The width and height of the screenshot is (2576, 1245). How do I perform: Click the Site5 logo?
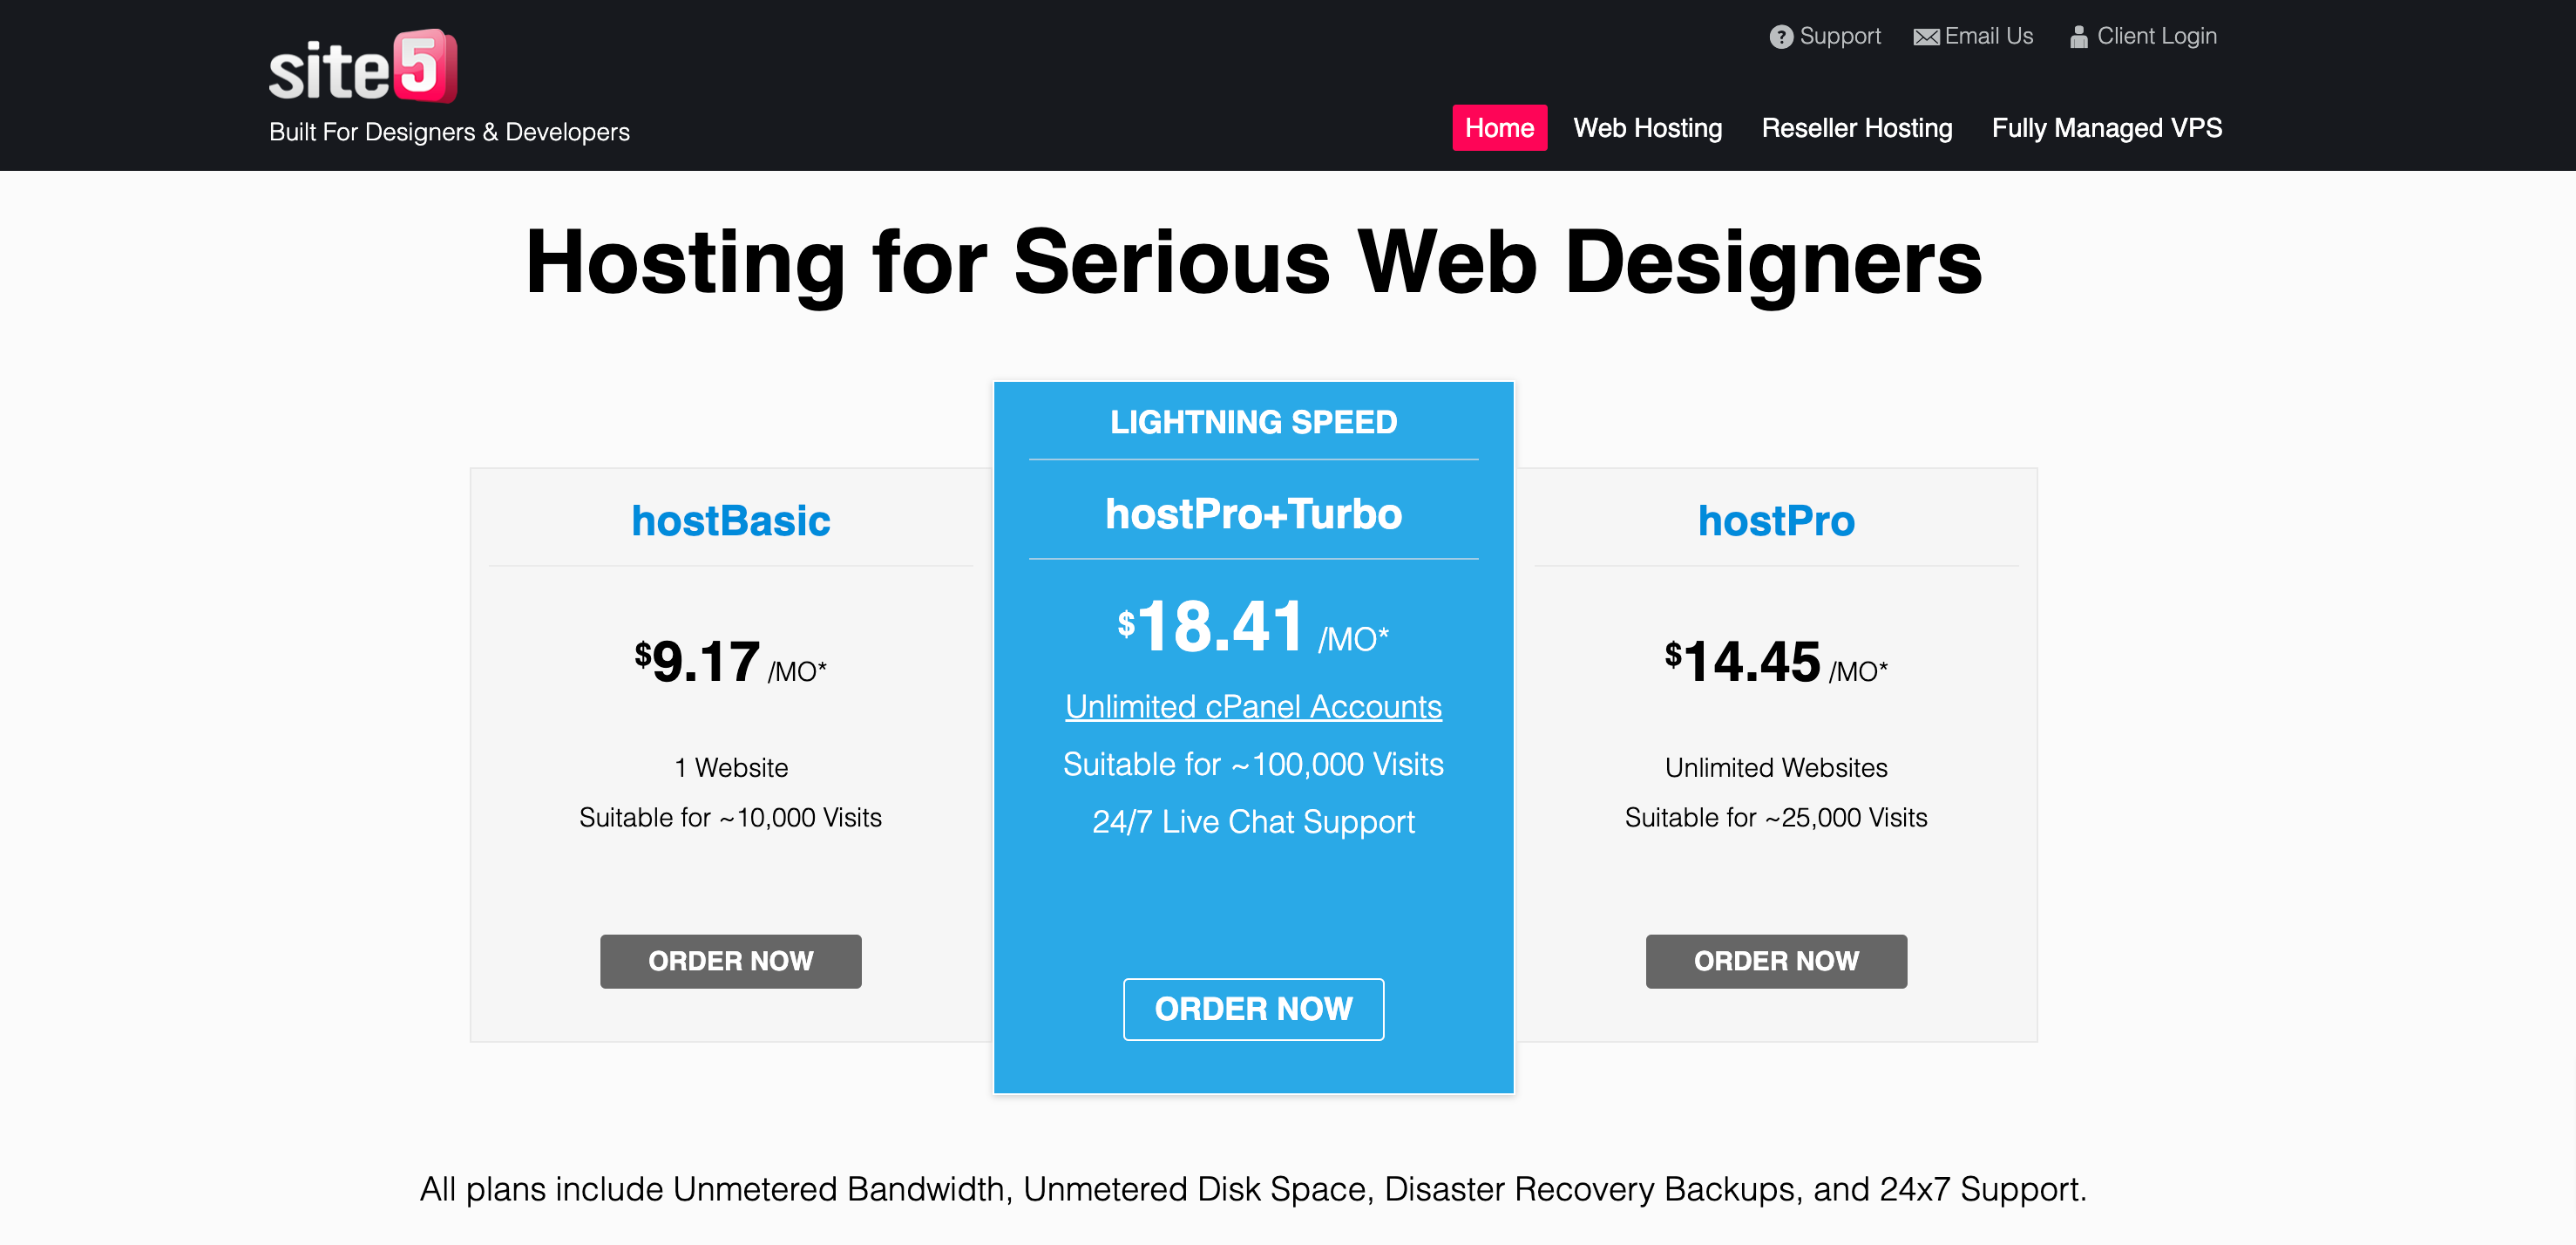(363, 66)
